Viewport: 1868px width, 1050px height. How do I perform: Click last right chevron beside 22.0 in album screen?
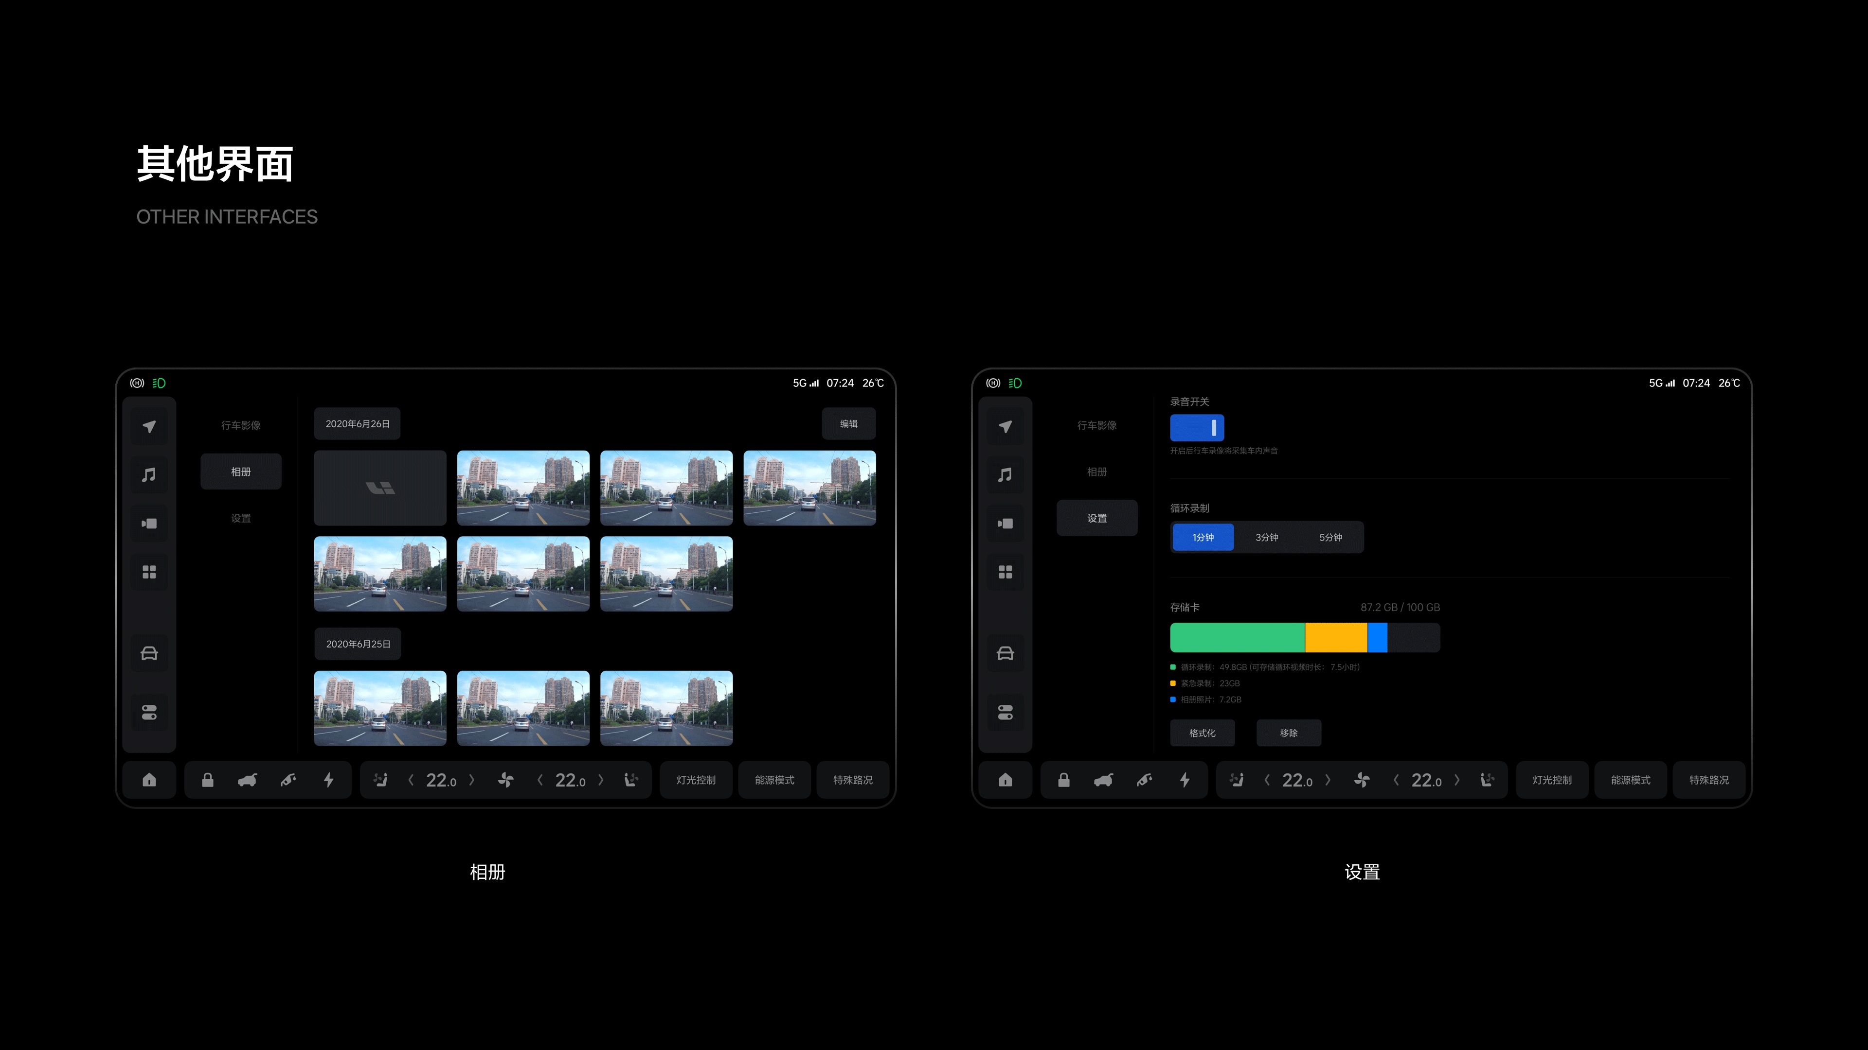pos(600,780)
